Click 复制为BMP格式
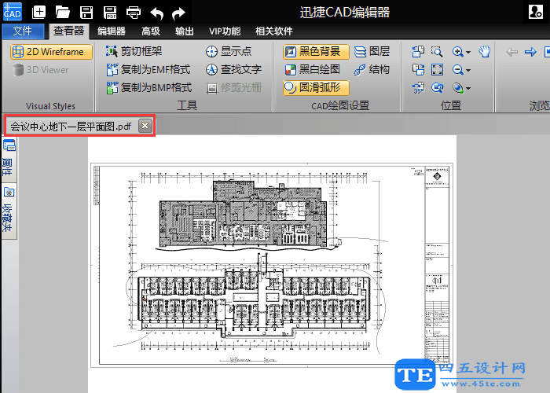The width and height of the screenshot is (550, 393). click(x=149, y=87)
